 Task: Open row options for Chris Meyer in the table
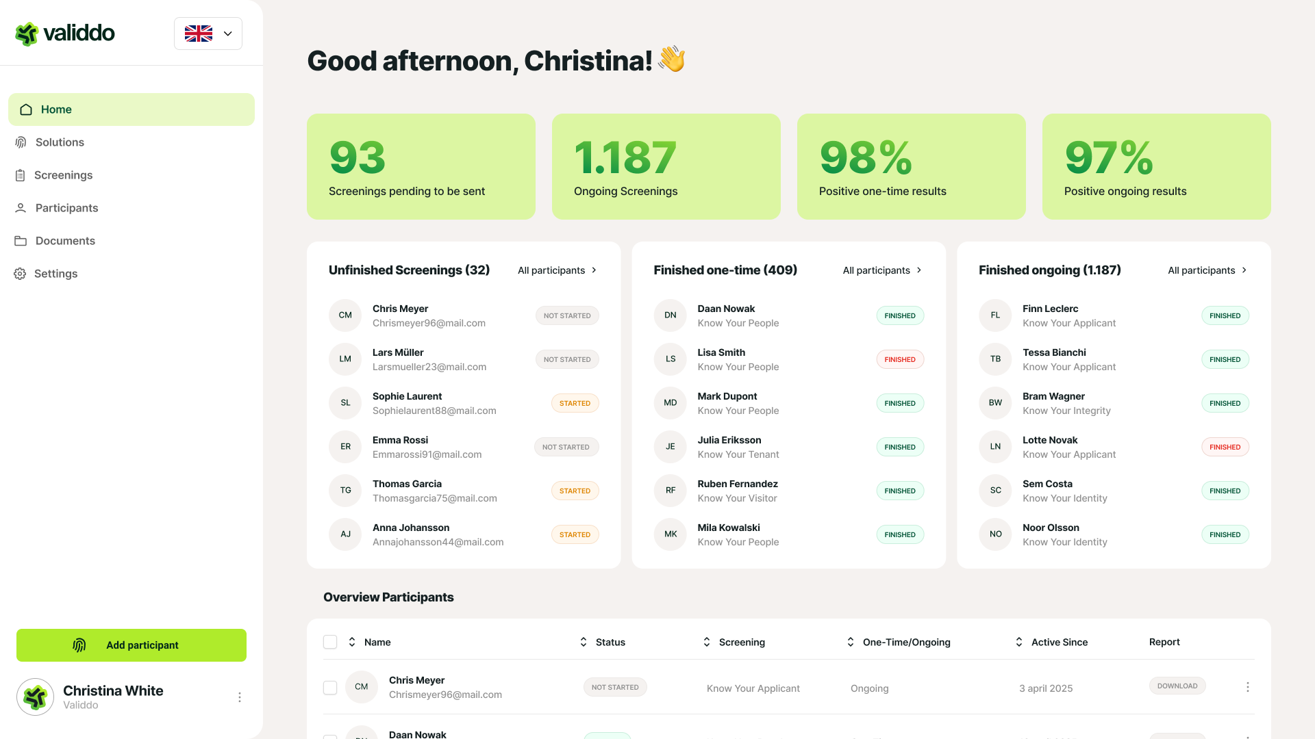[1247, 687]
